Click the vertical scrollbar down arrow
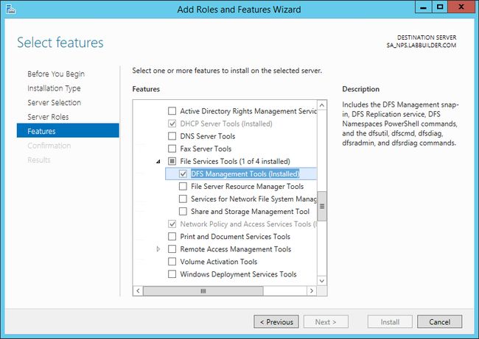The height and width of the screenshot is (339, 479). click(322, 280)
